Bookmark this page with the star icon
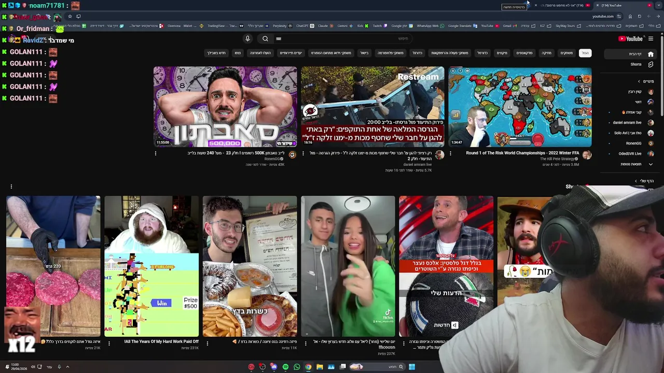This screenshot has height=373, width=664. (70, 17)
